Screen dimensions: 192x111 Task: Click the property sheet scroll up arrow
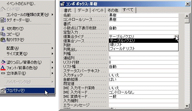click(187, 16)
